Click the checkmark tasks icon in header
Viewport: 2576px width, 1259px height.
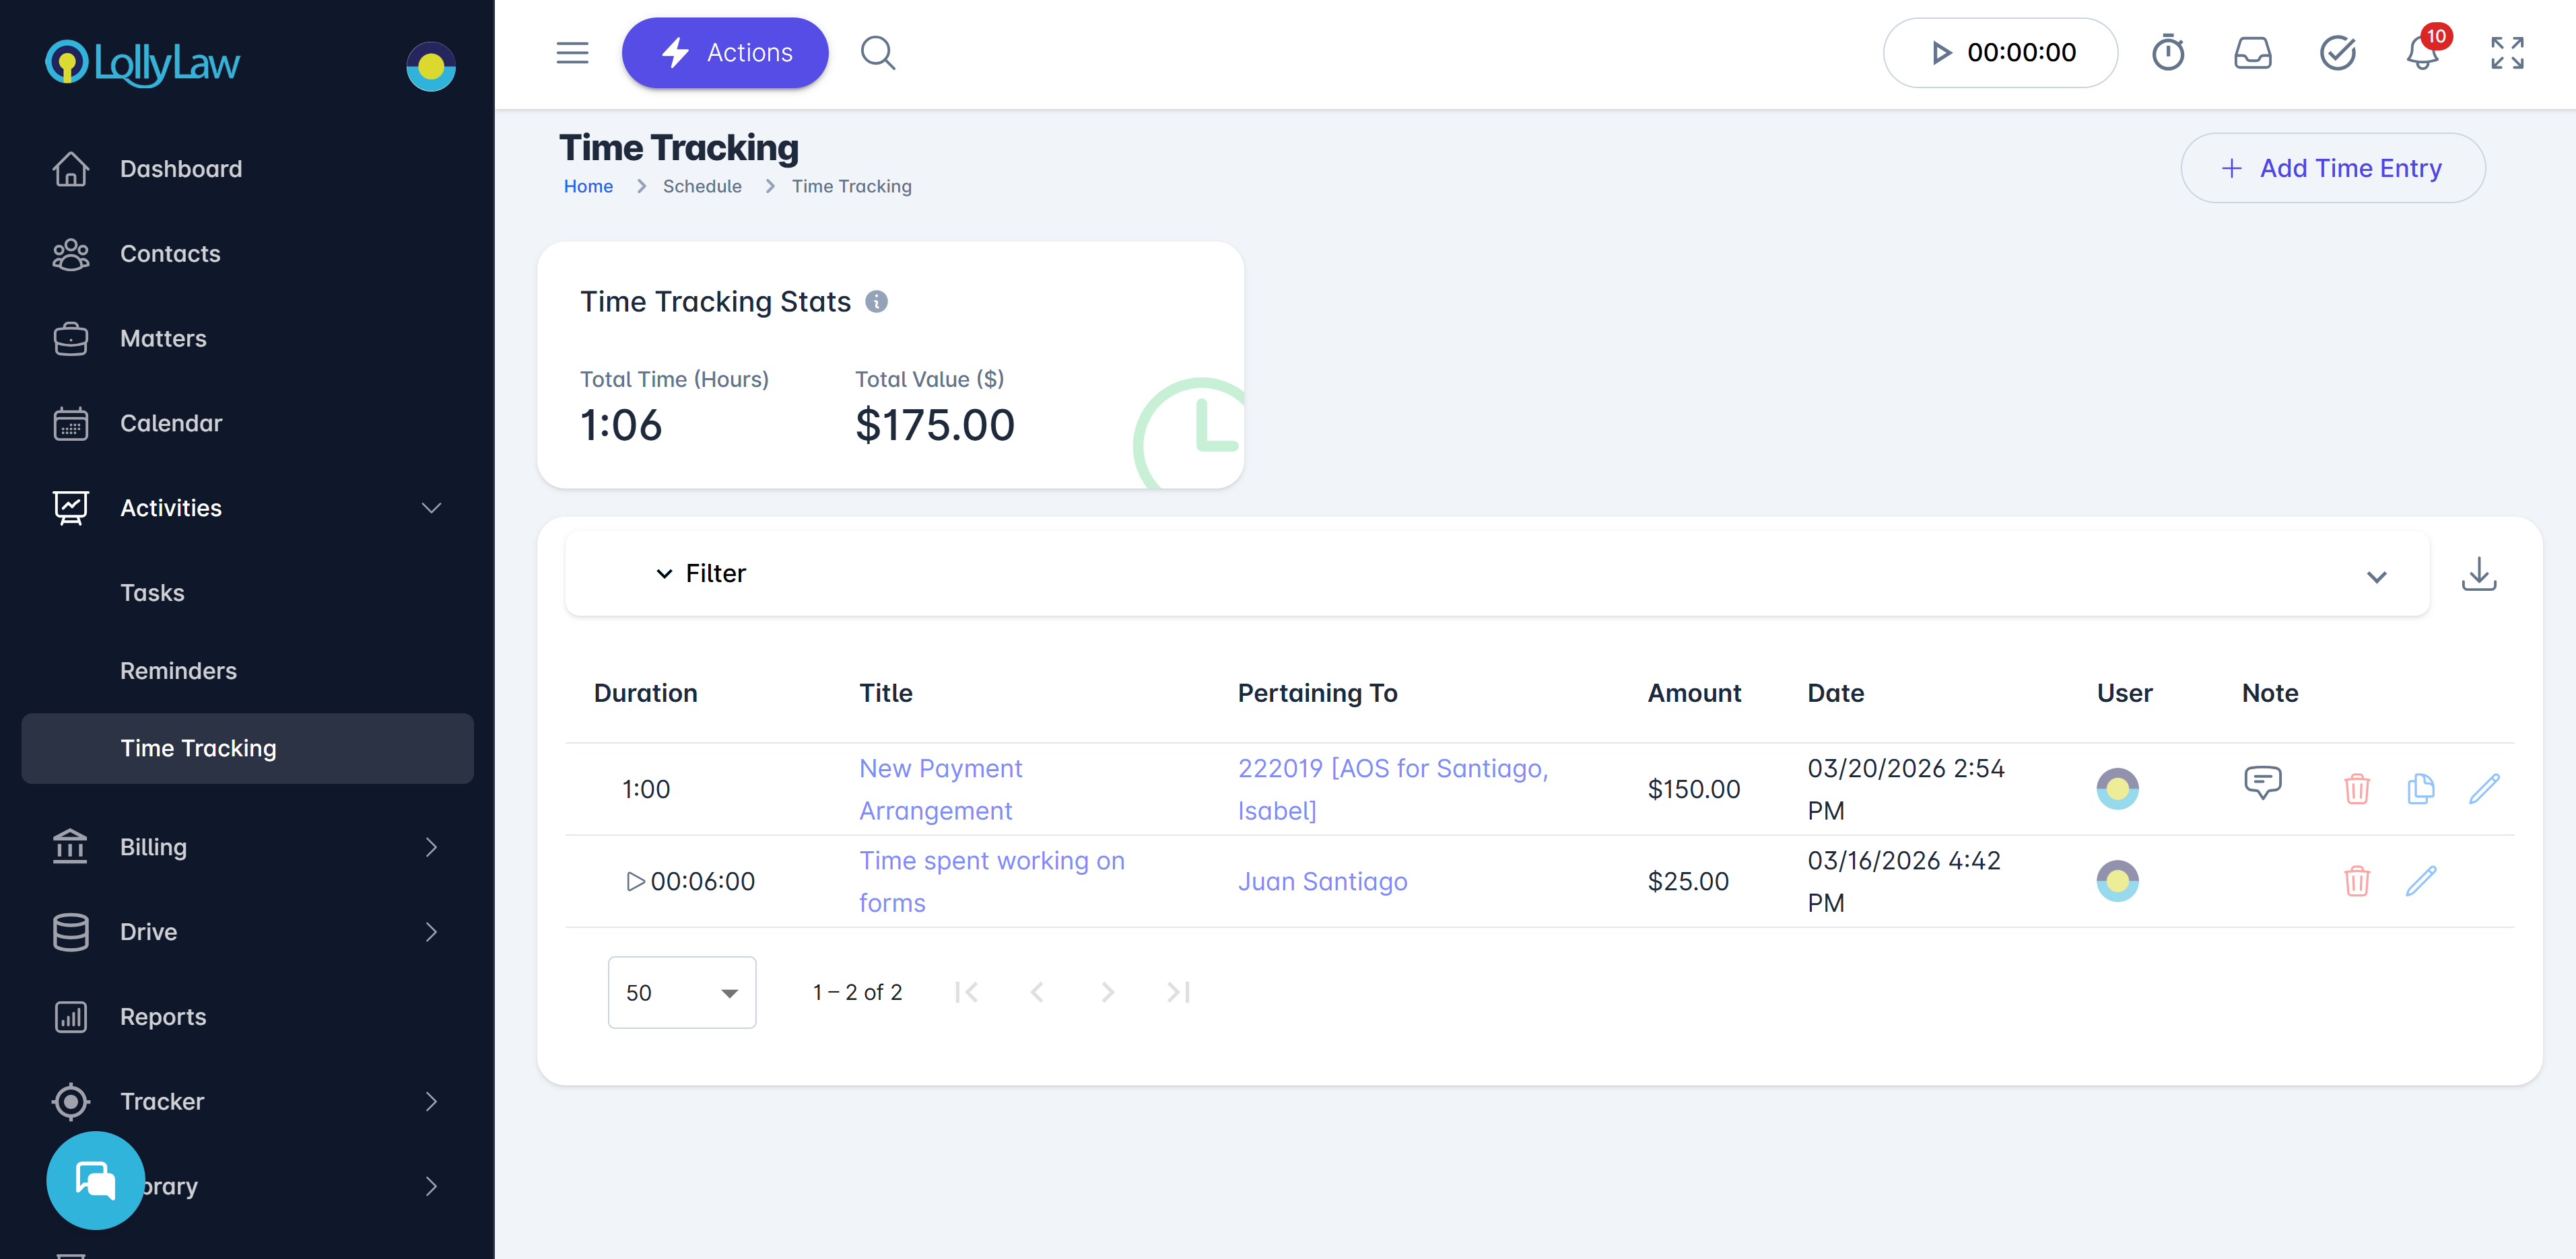[x=2337, y=53]
